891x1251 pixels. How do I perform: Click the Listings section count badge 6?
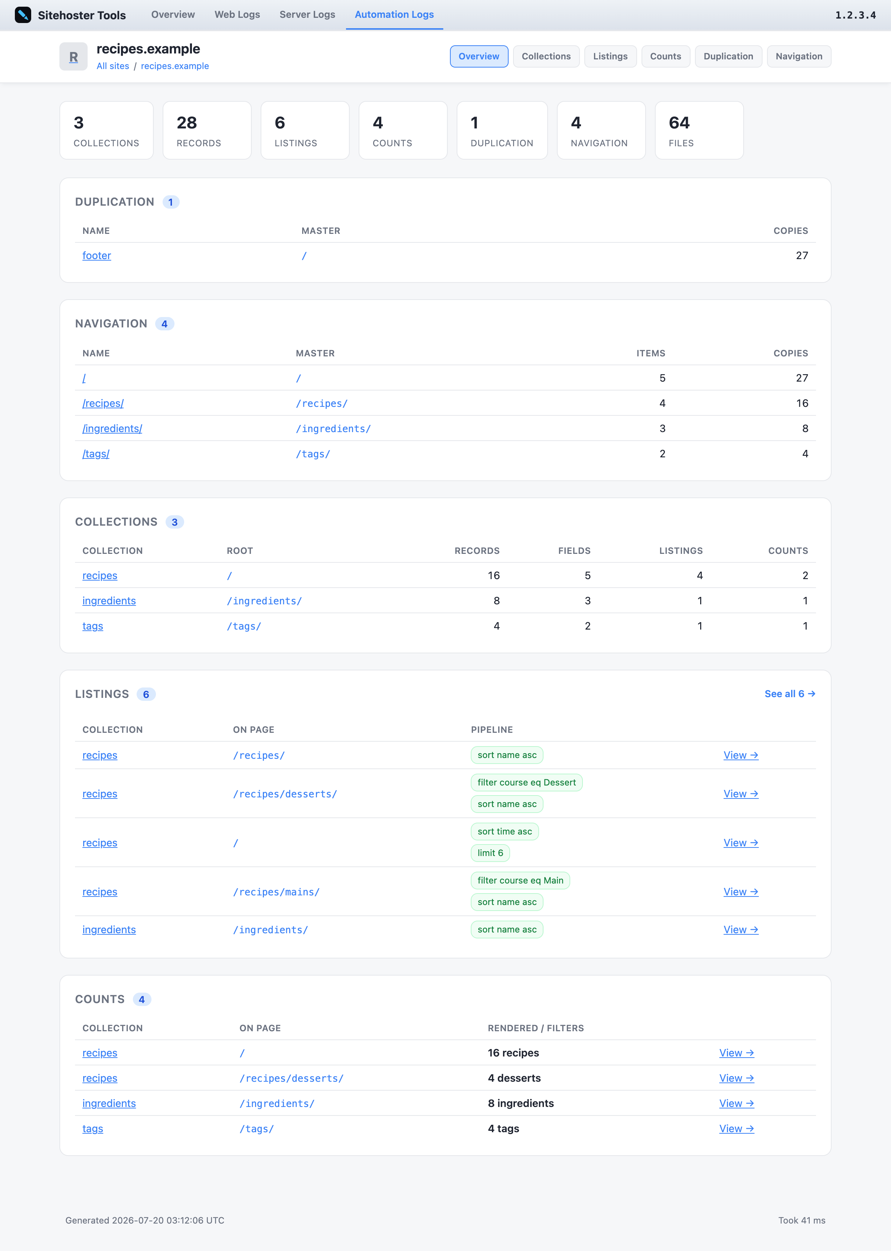[146, 694]
